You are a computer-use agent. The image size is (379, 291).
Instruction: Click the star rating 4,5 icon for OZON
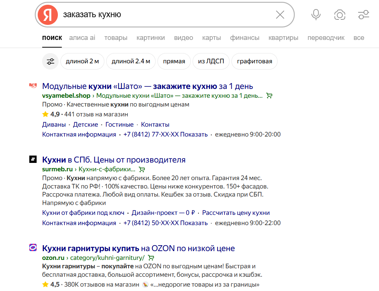pos(45,284)
